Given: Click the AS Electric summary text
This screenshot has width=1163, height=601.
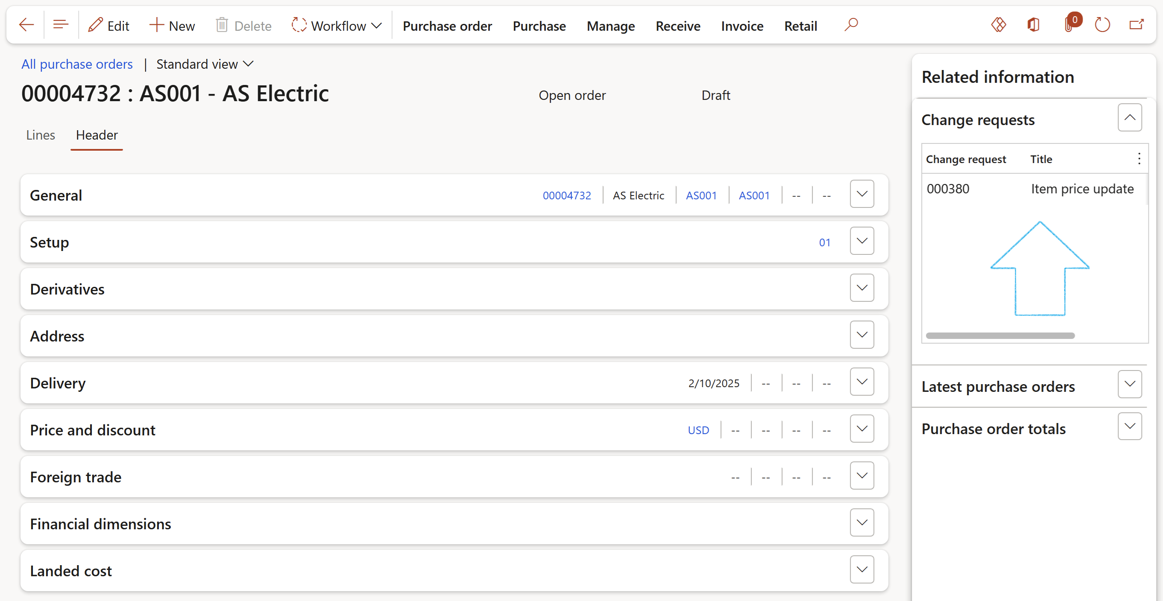Looking at the screenshot, I should pyautogui.click(x=639, y=195).
